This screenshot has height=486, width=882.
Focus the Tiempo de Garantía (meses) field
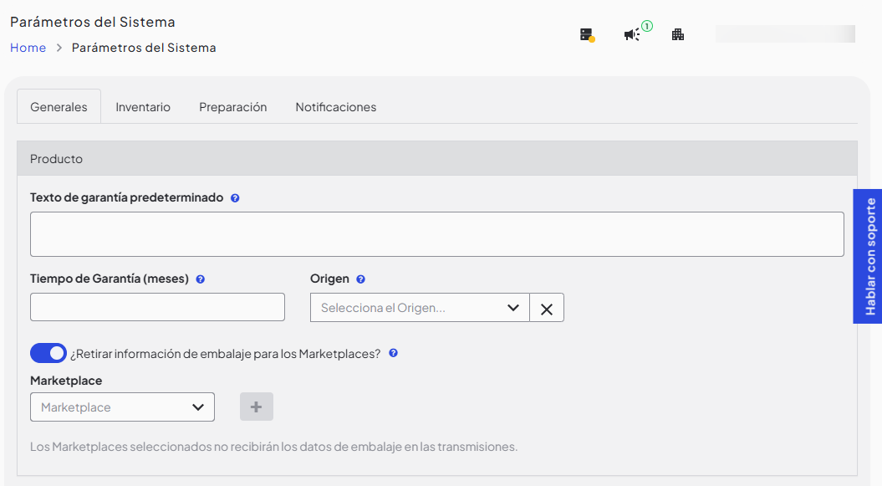click(x=157, y=307)
